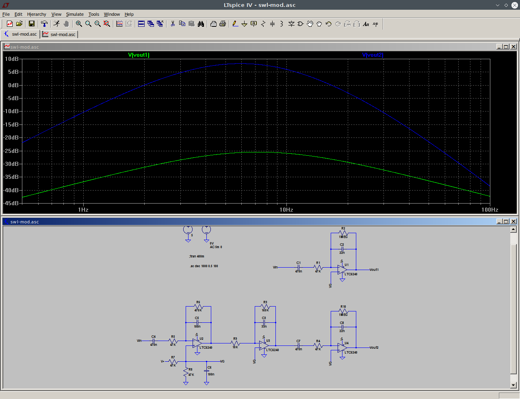Open the SPICE directive .op tool
This screenshot has height=399, width=520.
[375, 24]
